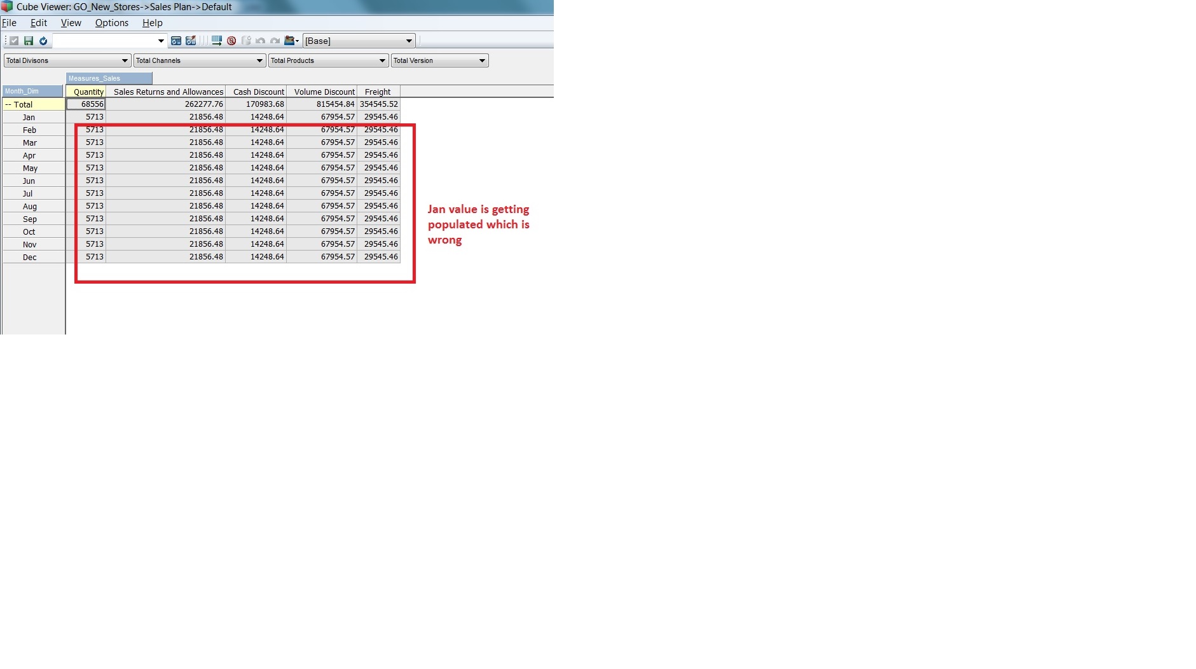Screen dimensions: 1196x669
Task: Open the Options menu
Action: [x=112, y=23]
